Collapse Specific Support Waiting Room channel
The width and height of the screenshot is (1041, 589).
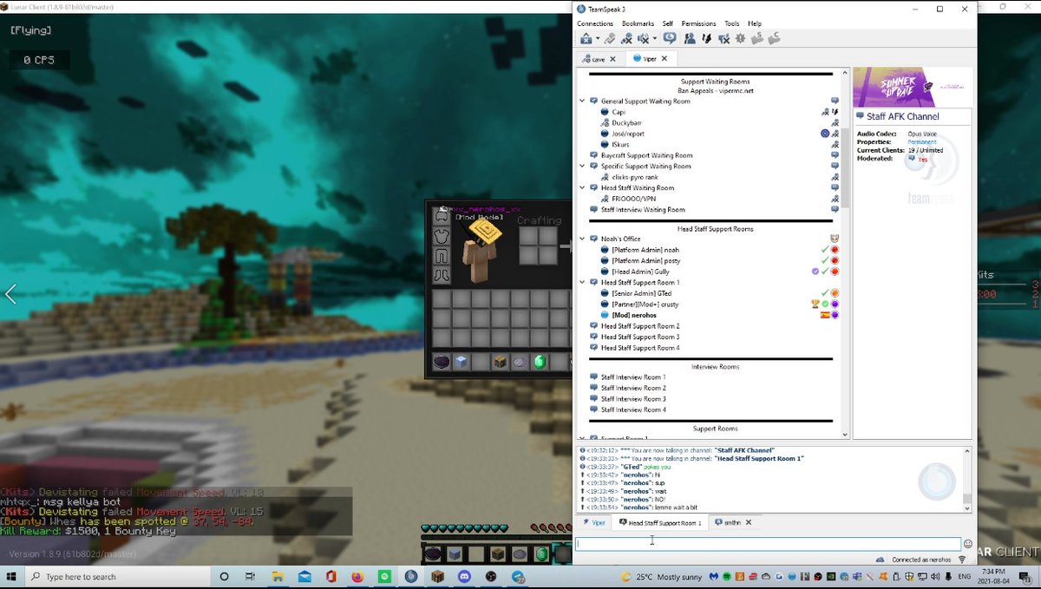[x=583, y=167]
